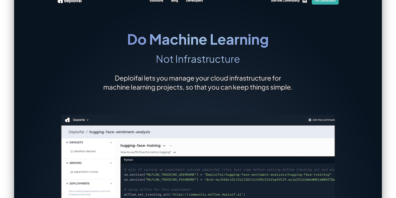Select the experiment-runner server
Viewport: 396px width, 198px height.
[x=86, y=172]
